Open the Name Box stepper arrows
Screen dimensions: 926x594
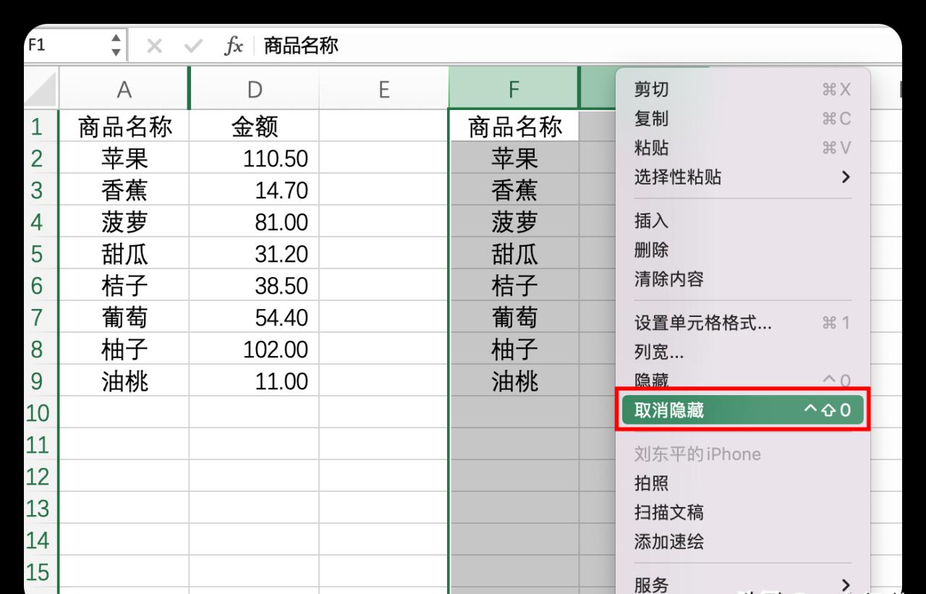115,46
